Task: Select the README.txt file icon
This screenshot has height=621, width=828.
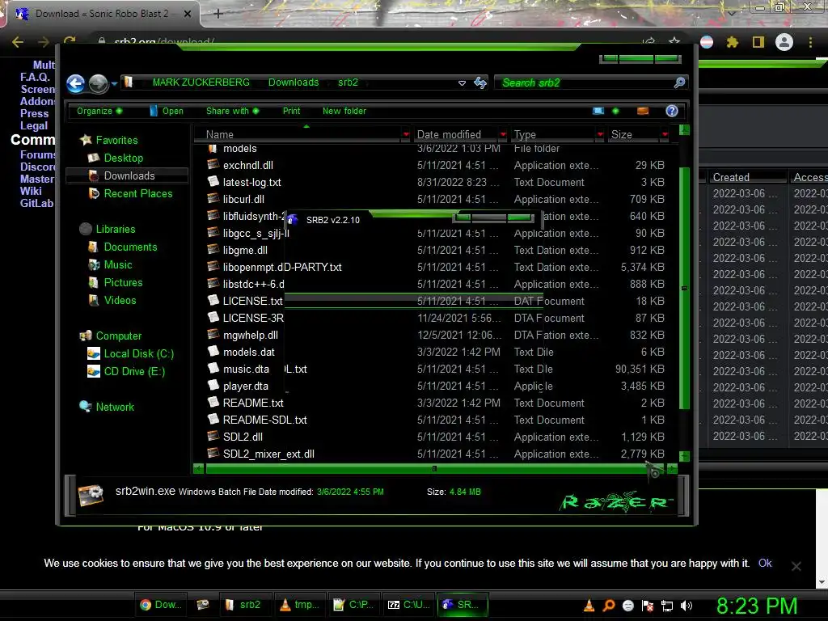Action: 213,403
